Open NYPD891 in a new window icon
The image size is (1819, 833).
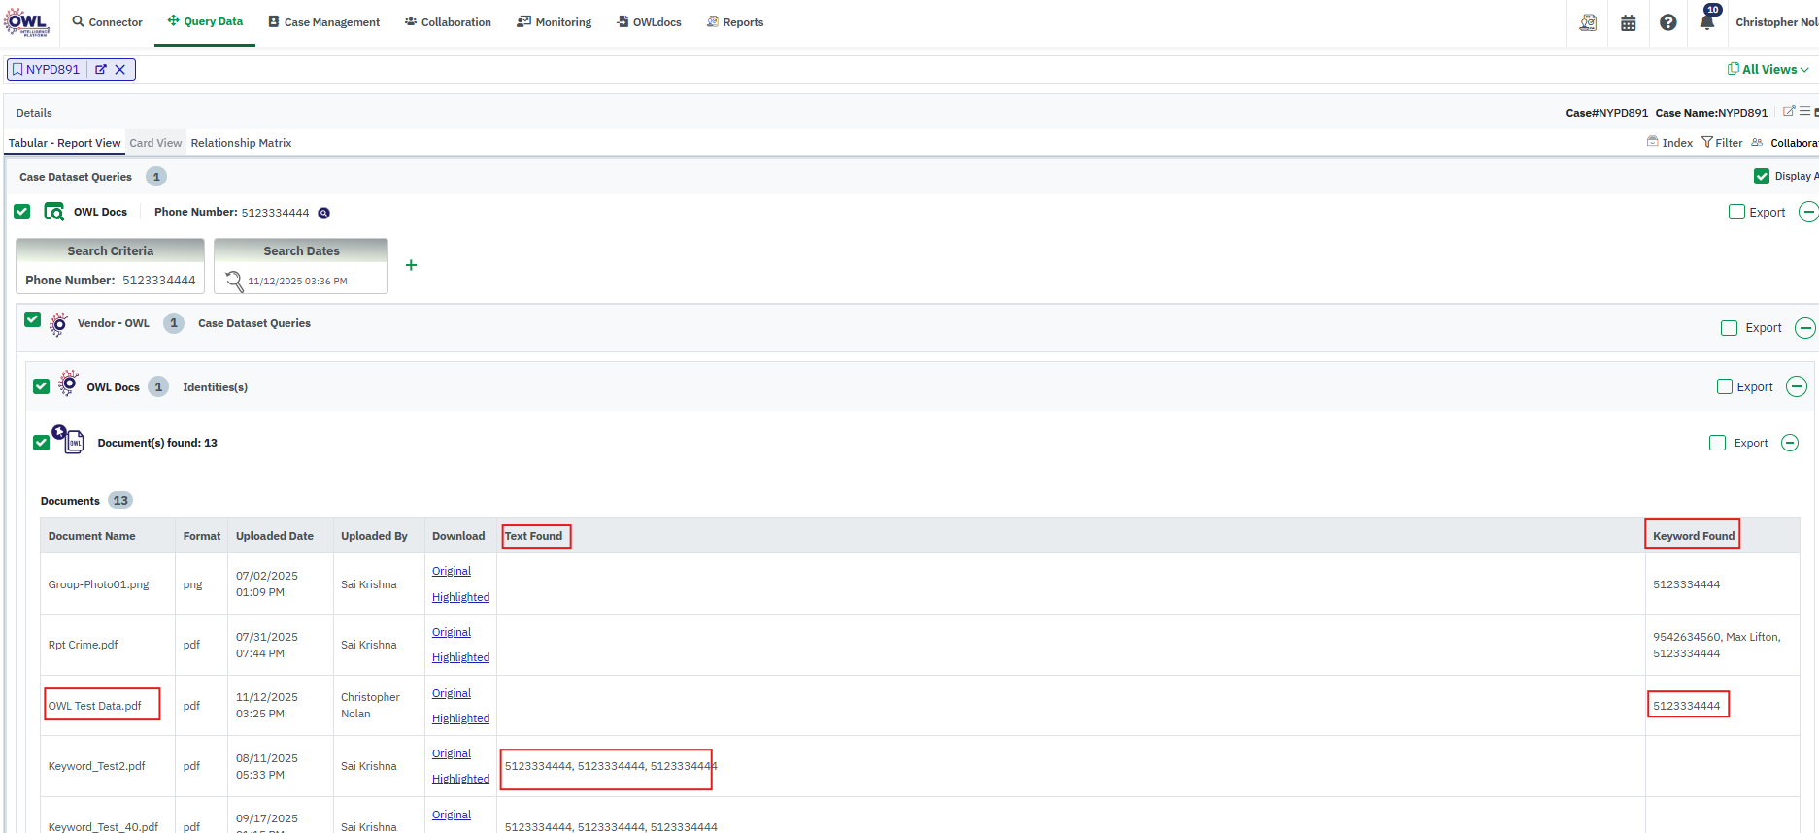click(x=101, y=70)
